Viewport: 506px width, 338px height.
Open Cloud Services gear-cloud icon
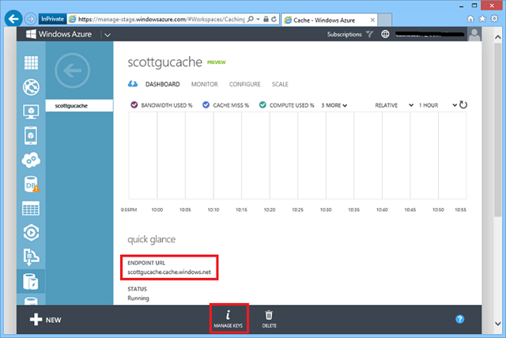pyautogui.click(x=31, y=160)
